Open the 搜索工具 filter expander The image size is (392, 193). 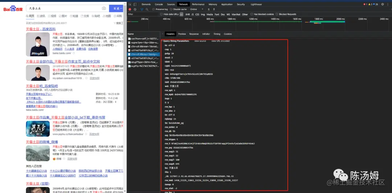pyautogui.click(x=119, y=23)
